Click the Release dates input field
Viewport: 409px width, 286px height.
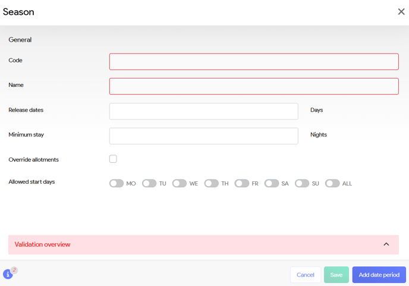coord(203,111)
